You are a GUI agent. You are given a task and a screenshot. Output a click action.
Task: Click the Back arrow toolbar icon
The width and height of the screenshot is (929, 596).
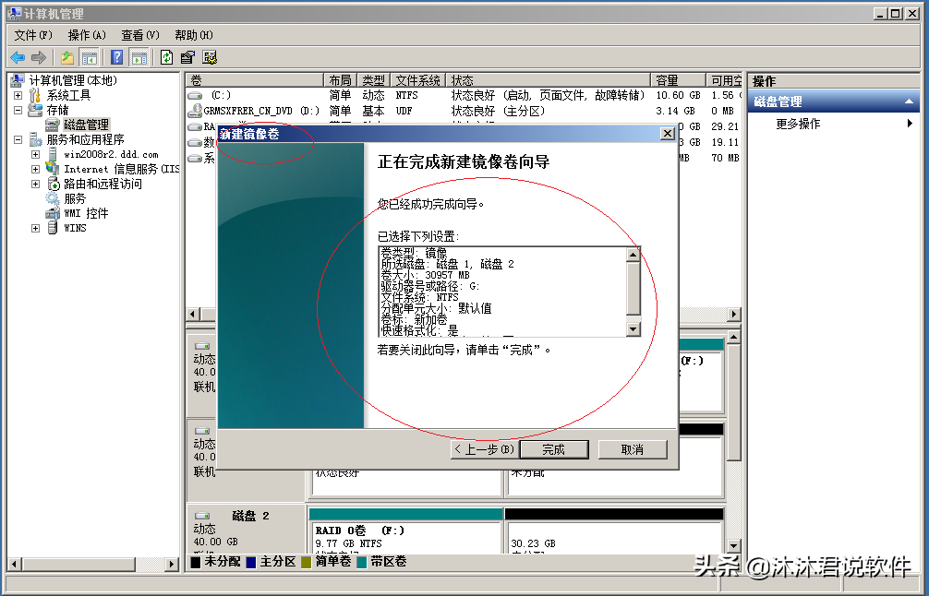18,57
